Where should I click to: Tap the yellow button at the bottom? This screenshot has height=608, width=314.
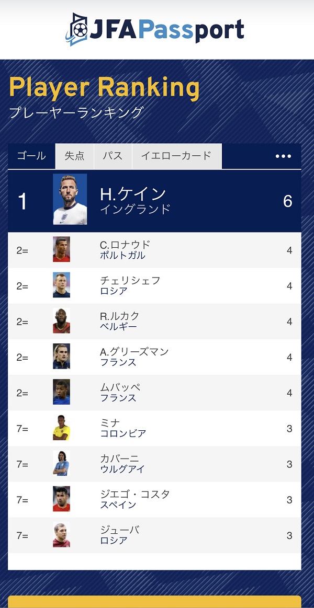(157, 604)
